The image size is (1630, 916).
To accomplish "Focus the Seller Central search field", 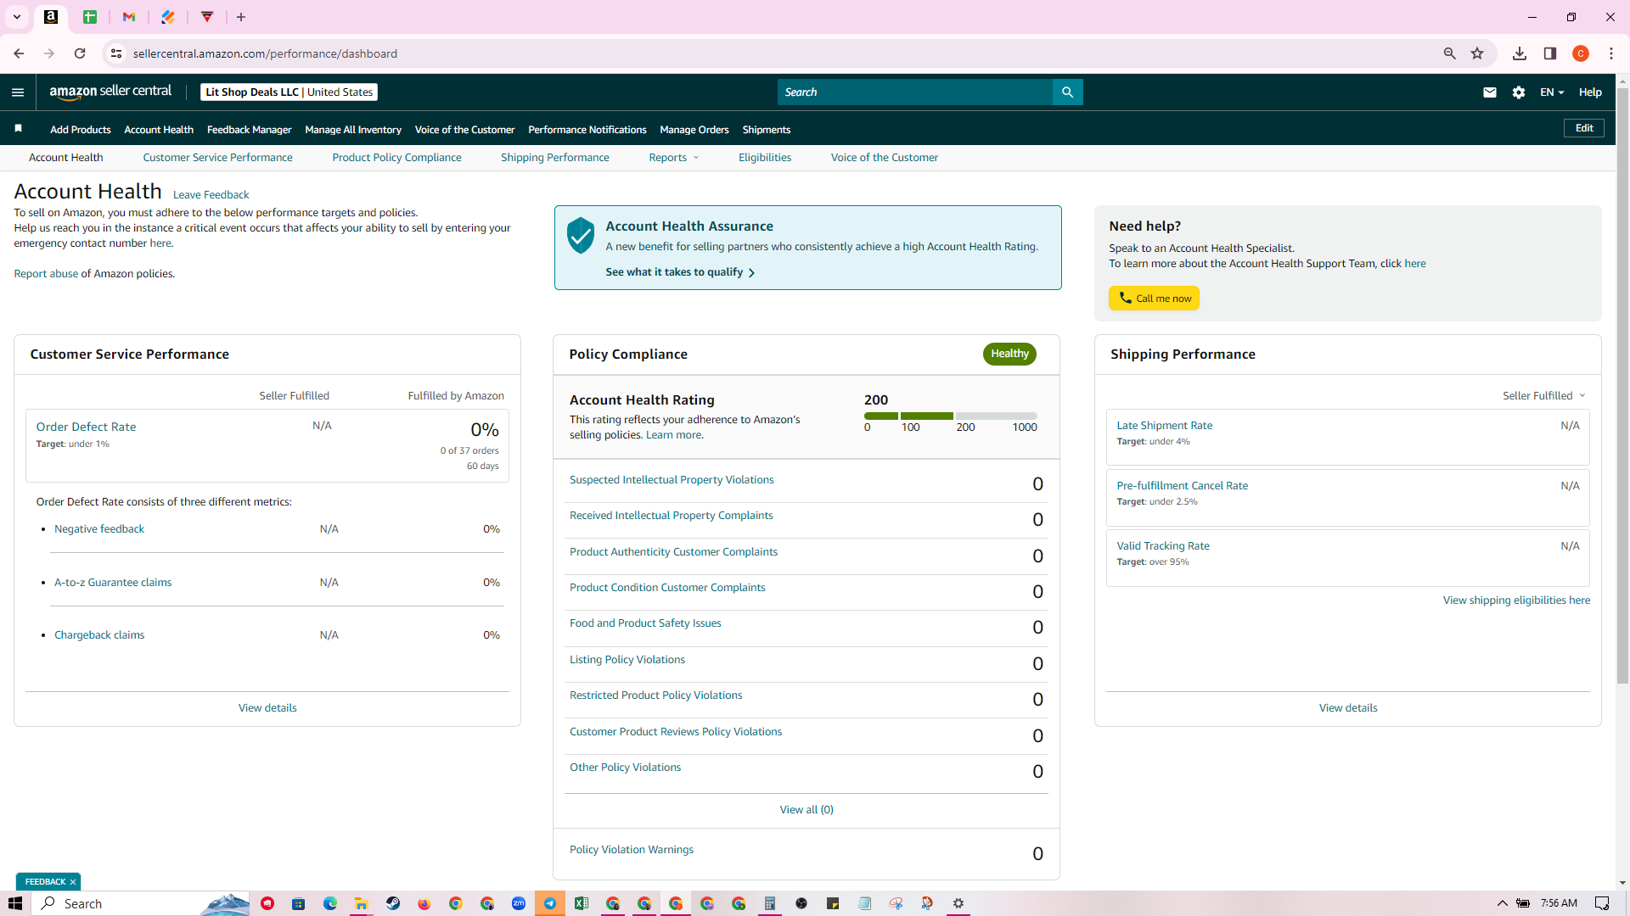I will (914, 92).
